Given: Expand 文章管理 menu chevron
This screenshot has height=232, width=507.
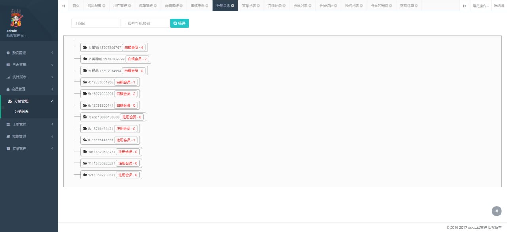Looking at the screenshot, I should [52, 149].
